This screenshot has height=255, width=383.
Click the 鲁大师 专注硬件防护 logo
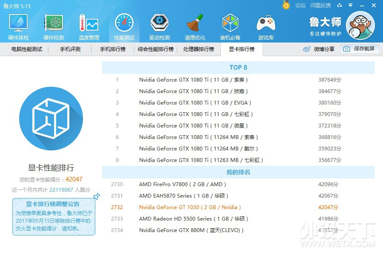[x=325, y=26]
